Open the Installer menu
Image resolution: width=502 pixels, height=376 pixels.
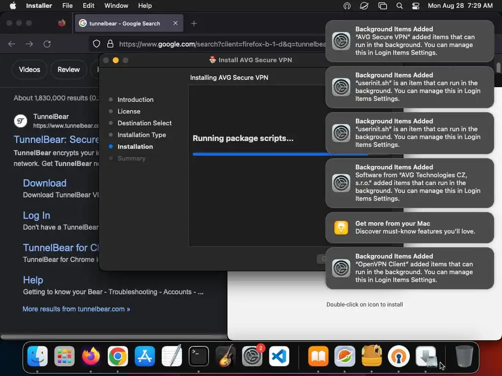[x=39, y=5]
